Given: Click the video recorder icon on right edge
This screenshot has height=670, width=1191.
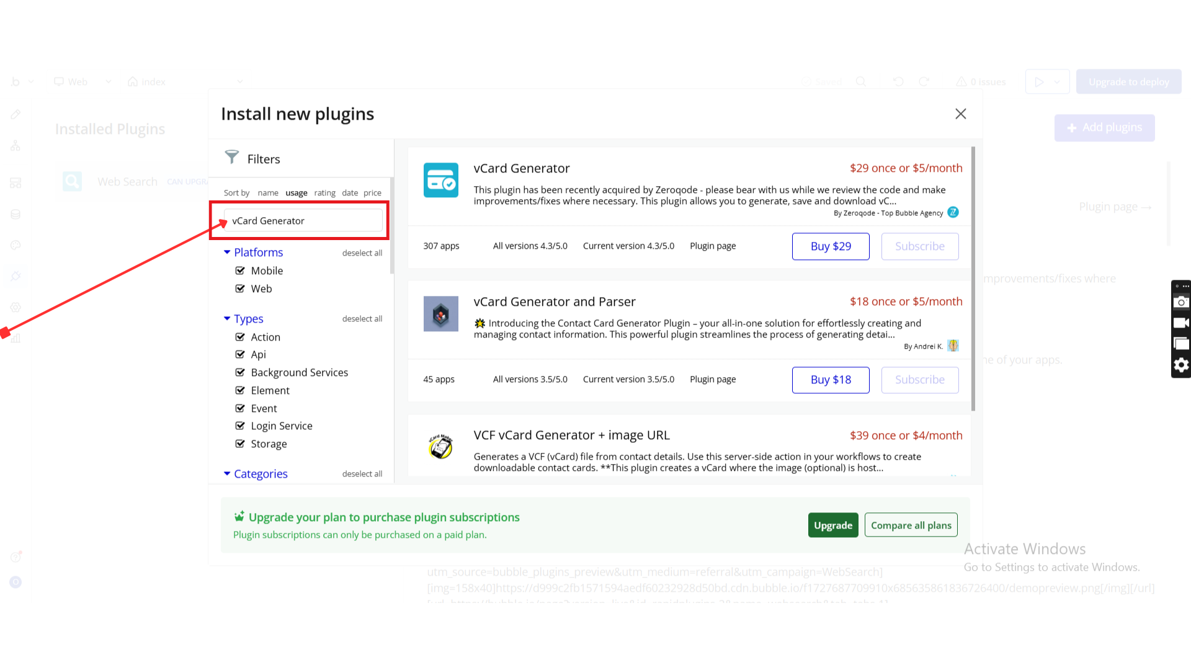Looking at the screenshot, I should pyautogui.click(x=1181, y=323).
